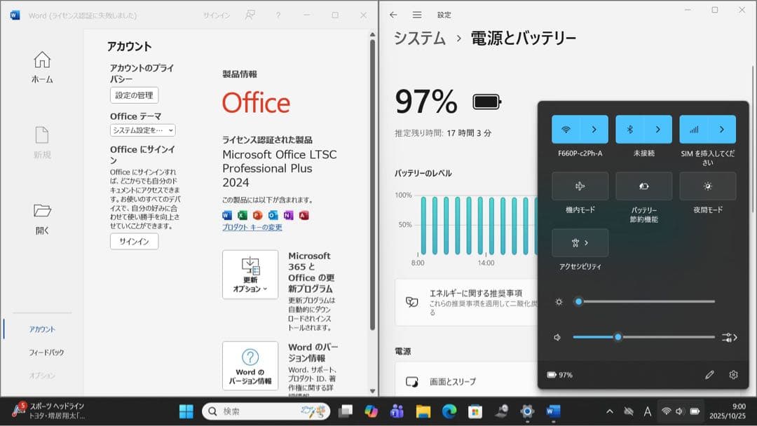757x426 pixels.
Task: Click the OneNote icon under this product includes
Action: pos(289,215)
